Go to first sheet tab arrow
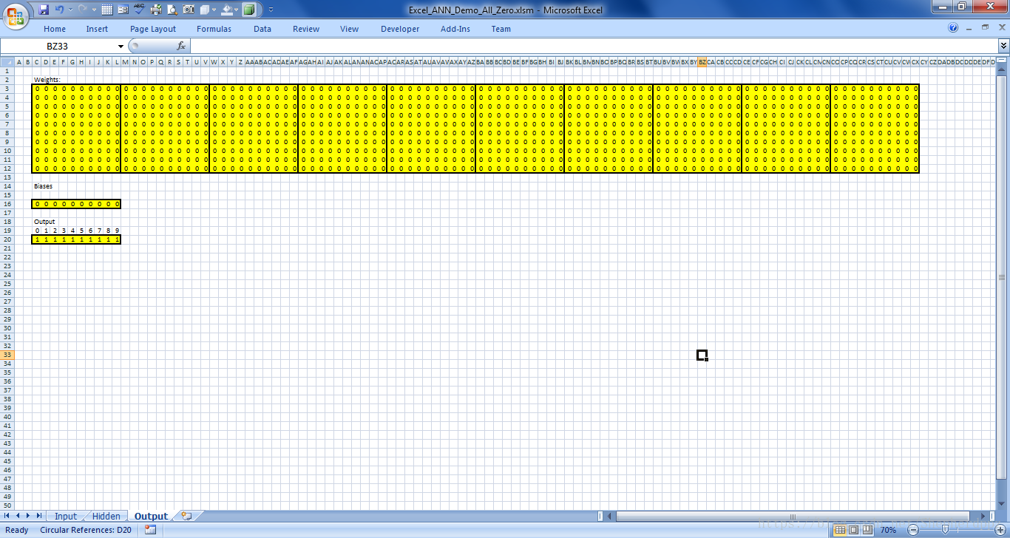Viewport: 1010px width, 538px height. point(7,516)
